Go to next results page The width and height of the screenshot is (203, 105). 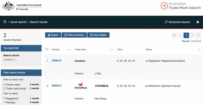[x=192, y=35]
